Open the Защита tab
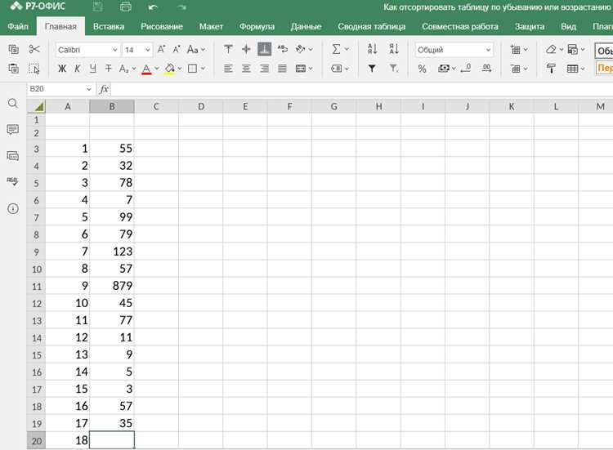 [x=530, y=27]
